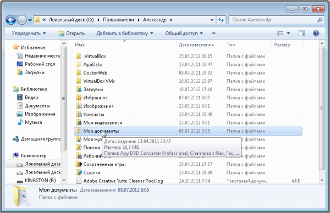Click the 'Контакты' folder icon
The image size is (330, 213).
(x=79, y=114)
